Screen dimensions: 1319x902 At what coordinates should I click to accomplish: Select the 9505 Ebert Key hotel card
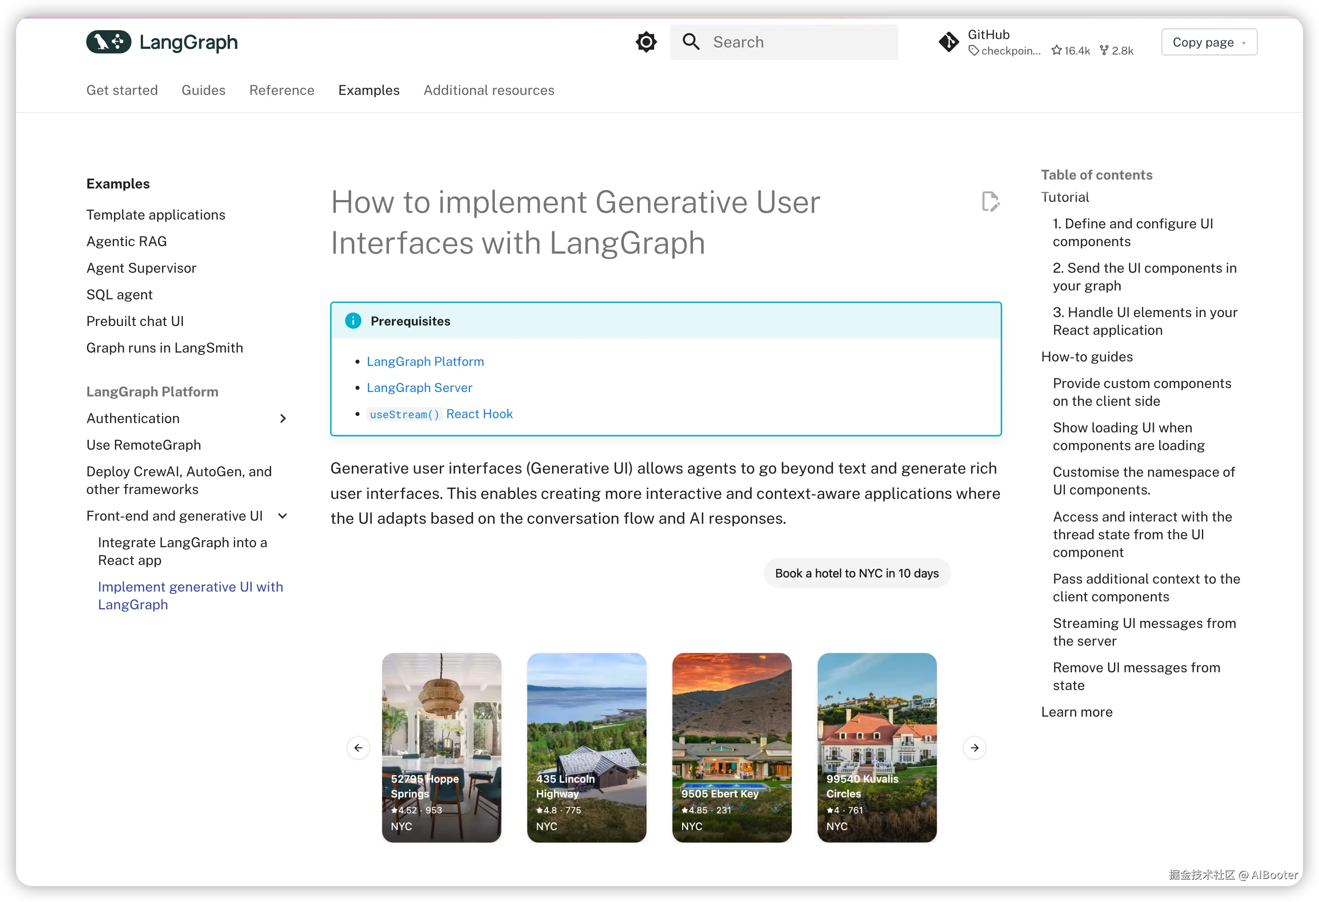[x=731, y=748]
